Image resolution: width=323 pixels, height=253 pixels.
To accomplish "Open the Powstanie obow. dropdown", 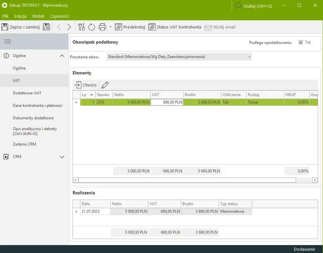I will [x=249, y=57].
